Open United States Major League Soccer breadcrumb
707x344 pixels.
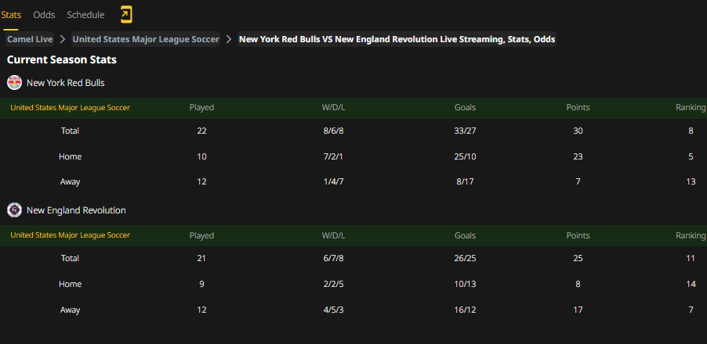click(146, 39)
